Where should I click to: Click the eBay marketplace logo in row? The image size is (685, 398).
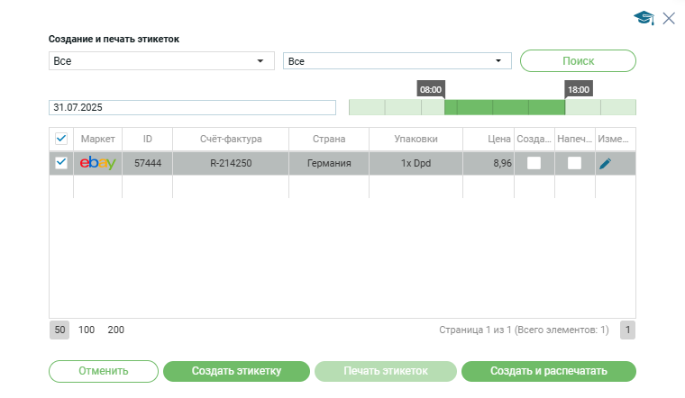tap(97, 163)
